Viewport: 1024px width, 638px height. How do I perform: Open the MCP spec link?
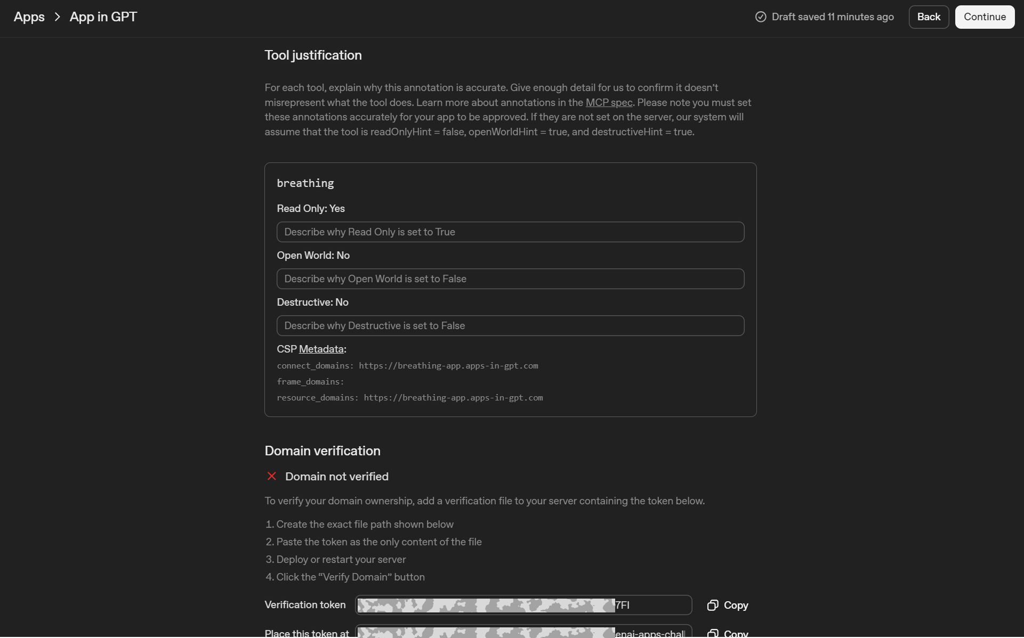tap(609, 102)
